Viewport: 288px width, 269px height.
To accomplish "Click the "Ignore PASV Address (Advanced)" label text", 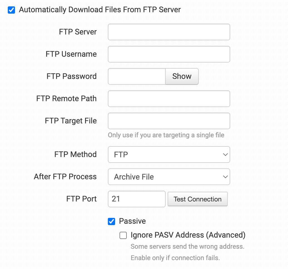I will (188, 235).
